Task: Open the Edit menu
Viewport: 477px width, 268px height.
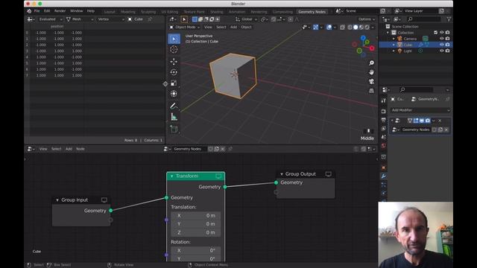Action: 47,11
